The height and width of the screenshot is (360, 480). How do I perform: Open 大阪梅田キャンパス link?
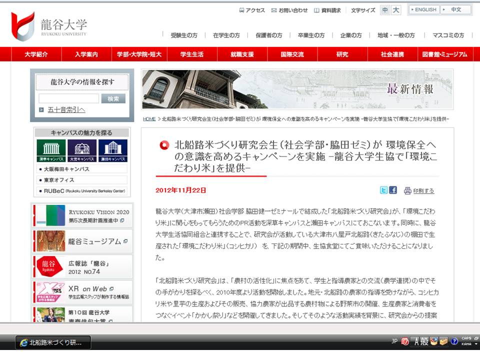(x=81, y=169)
